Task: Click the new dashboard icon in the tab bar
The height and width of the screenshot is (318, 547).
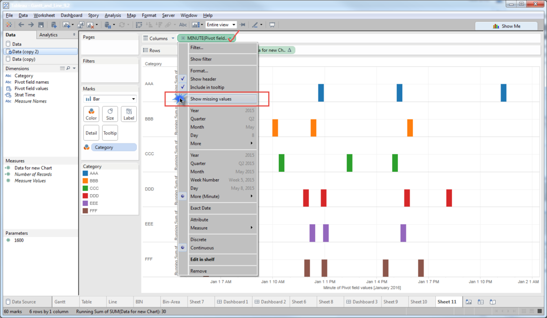Action: coord(481,302)
